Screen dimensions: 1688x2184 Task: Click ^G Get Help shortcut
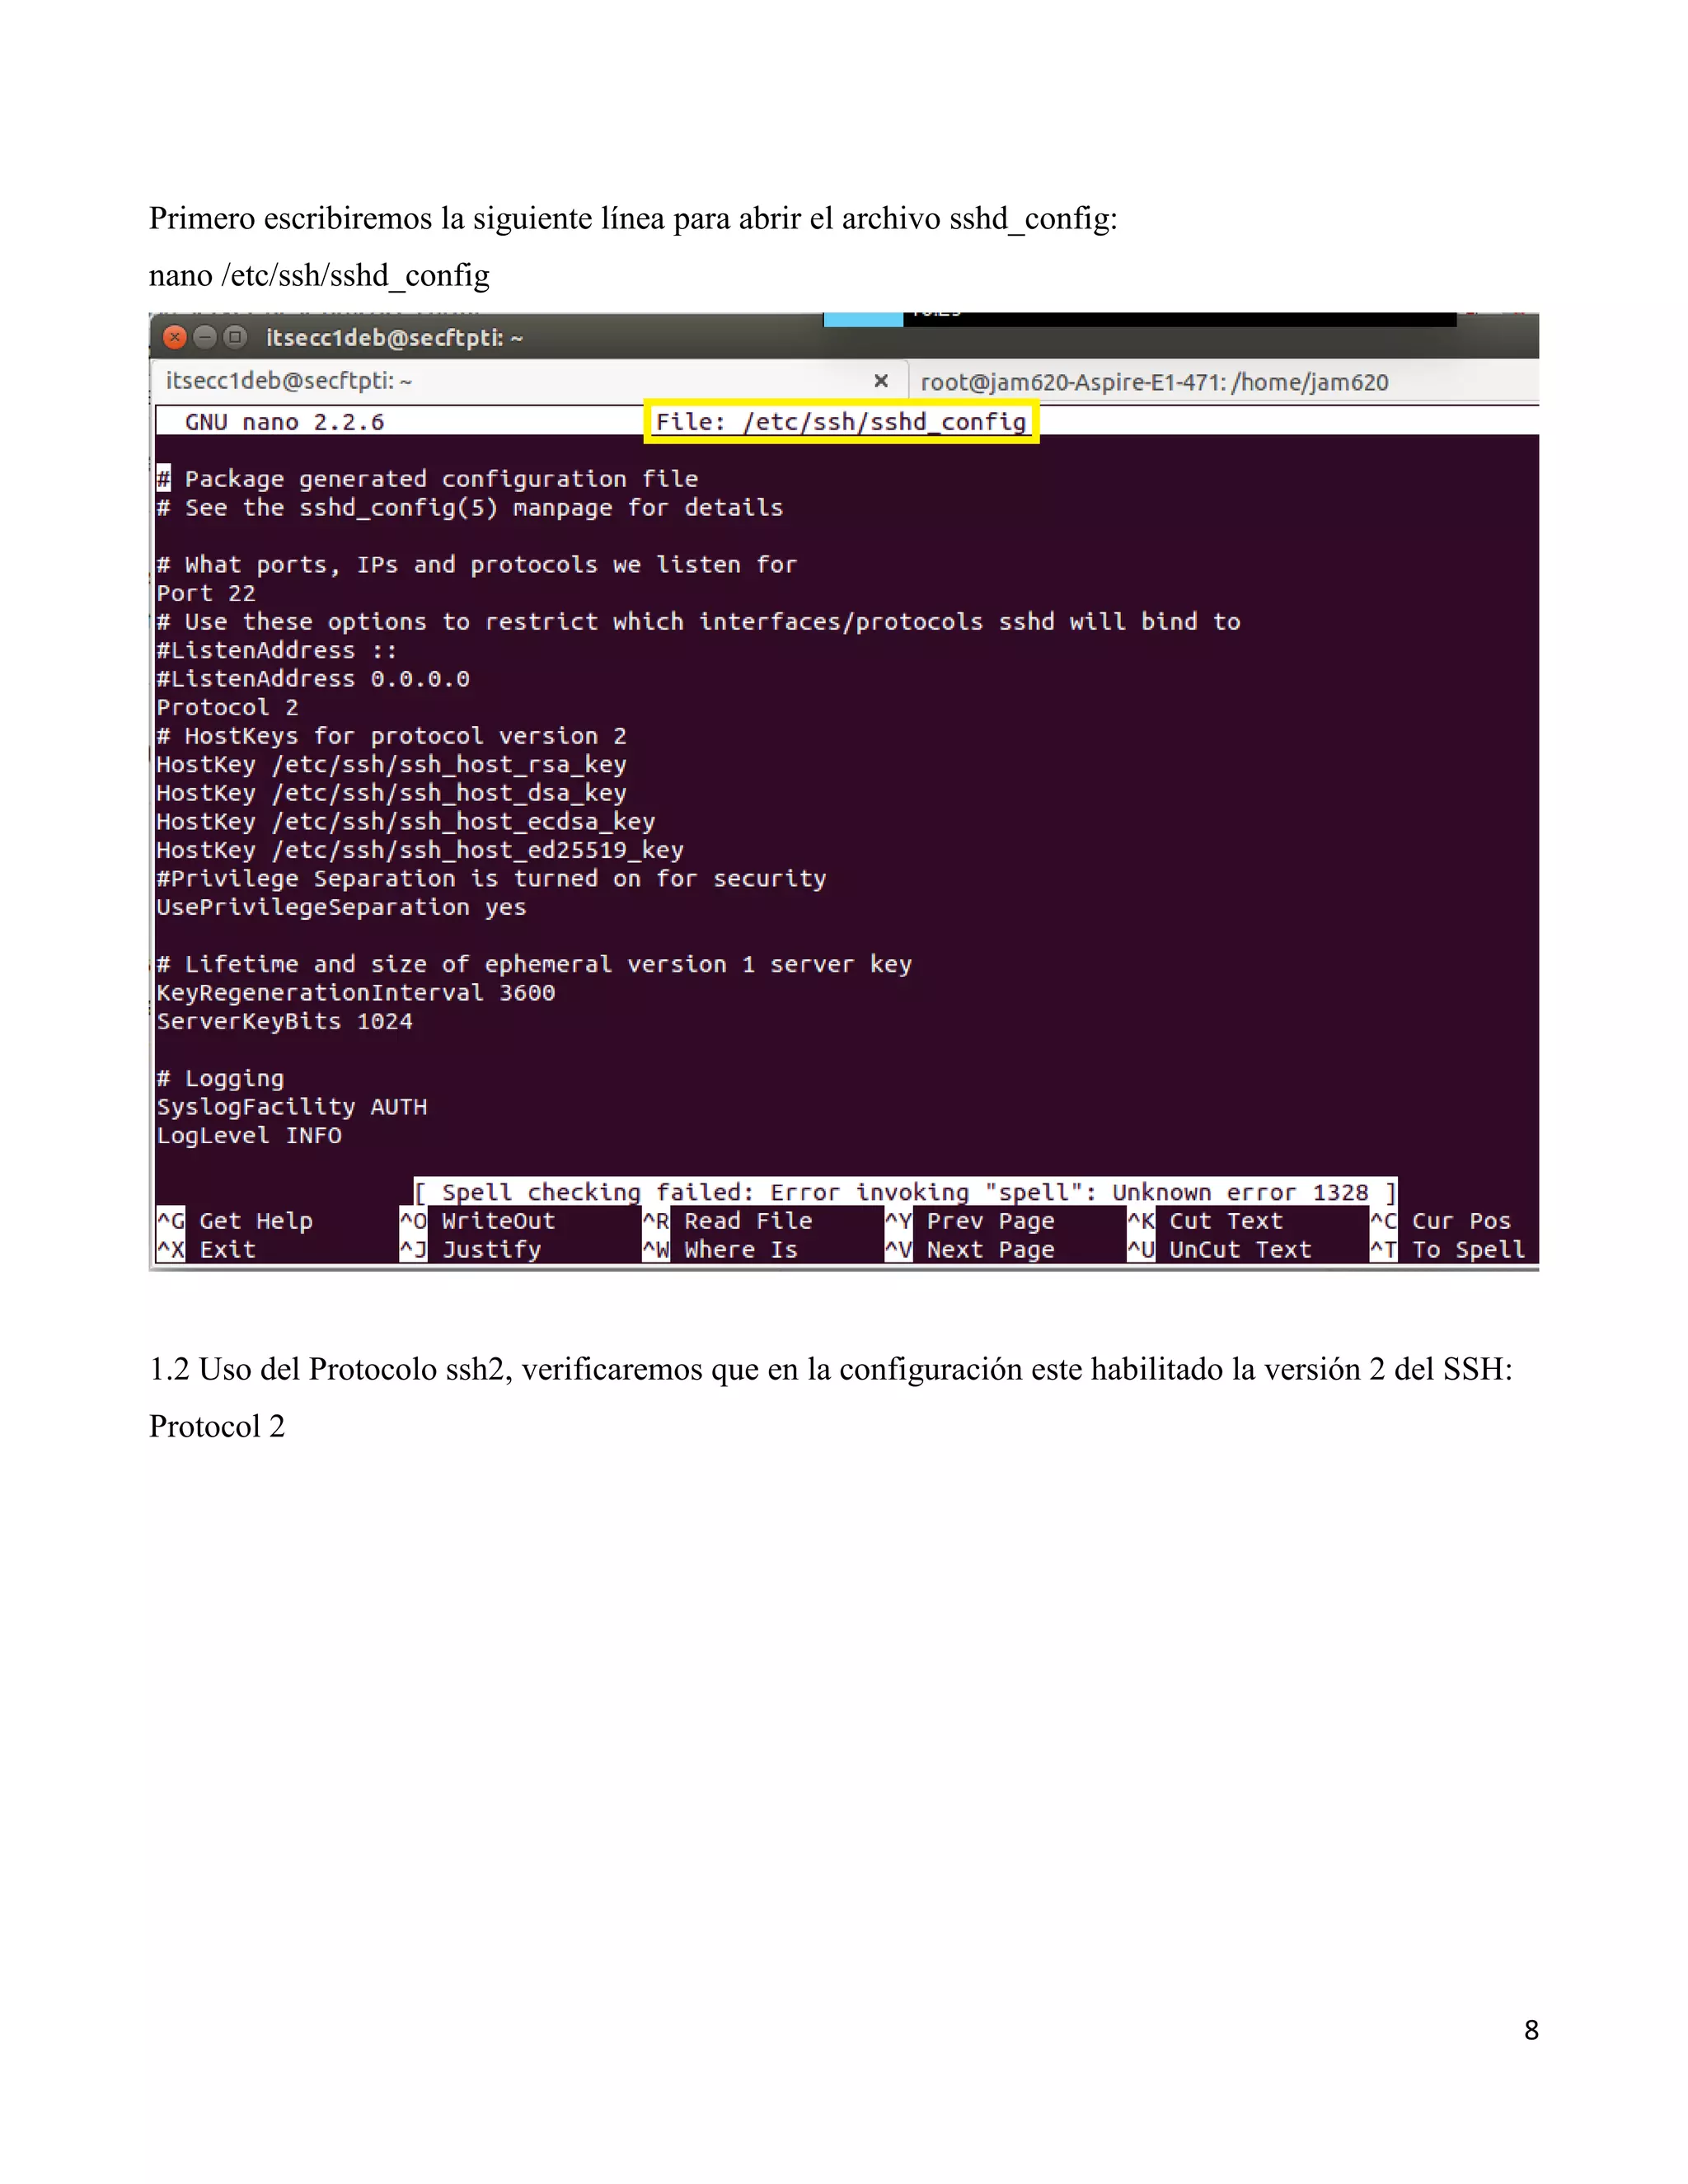235,1221
